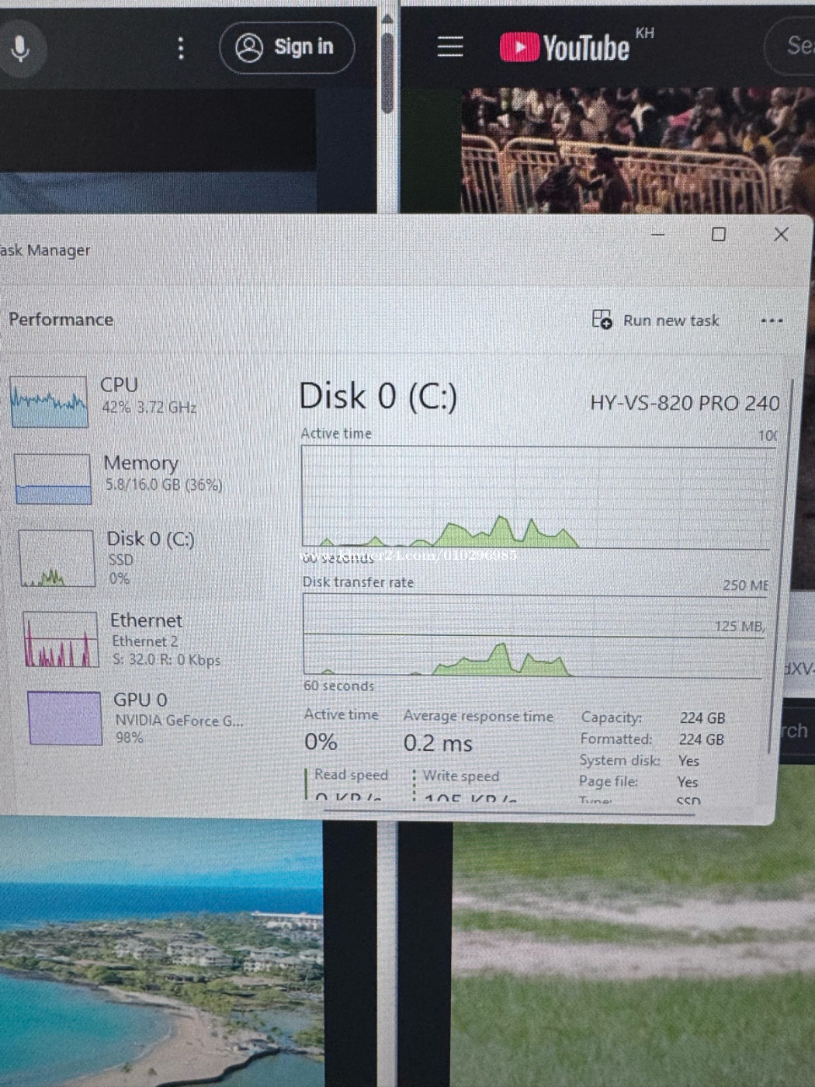Click the Capacity 224 GB value

pos(702,717)
